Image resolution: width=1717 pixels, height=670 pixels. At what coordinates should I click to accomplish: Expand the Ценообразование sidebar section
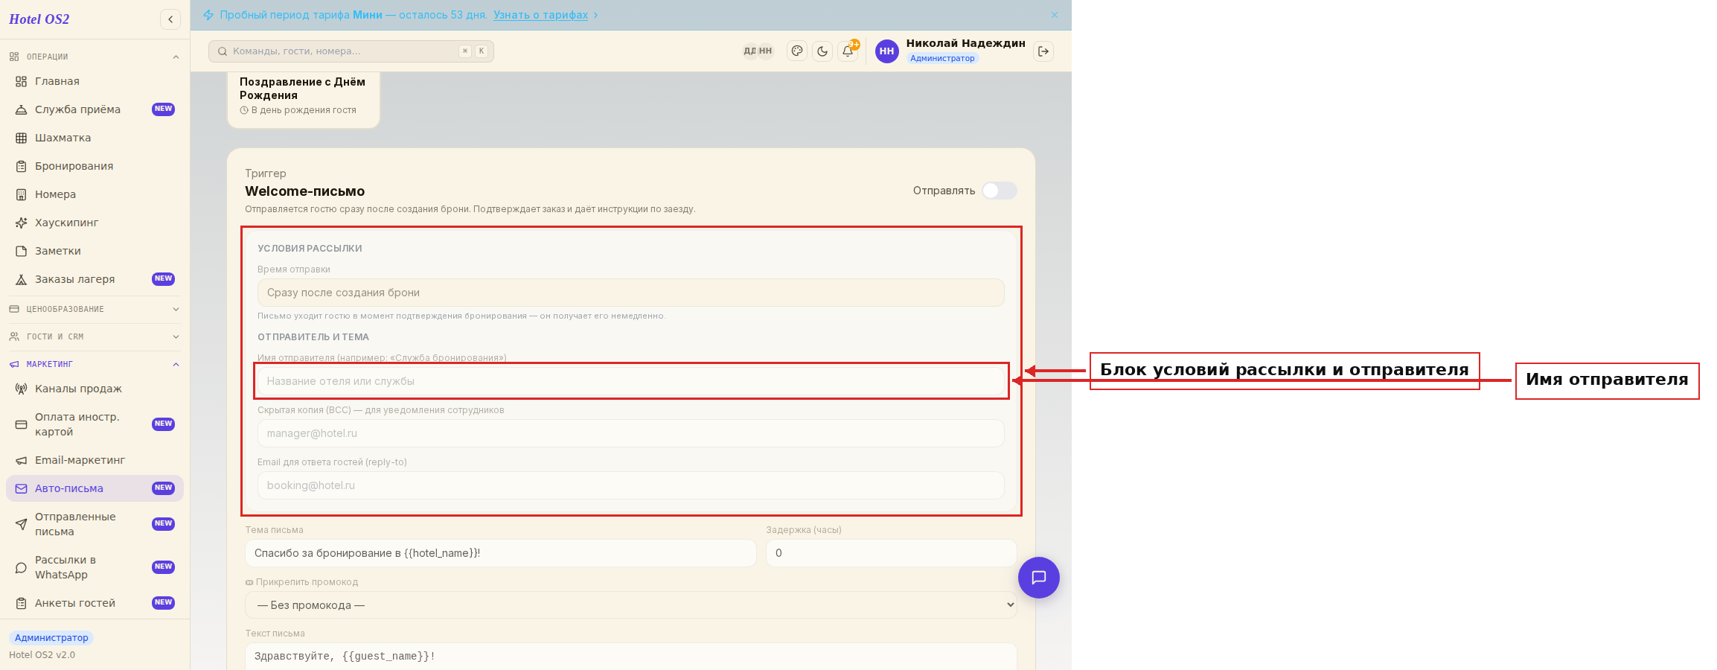pyautogui.click(x=95, y=309)
